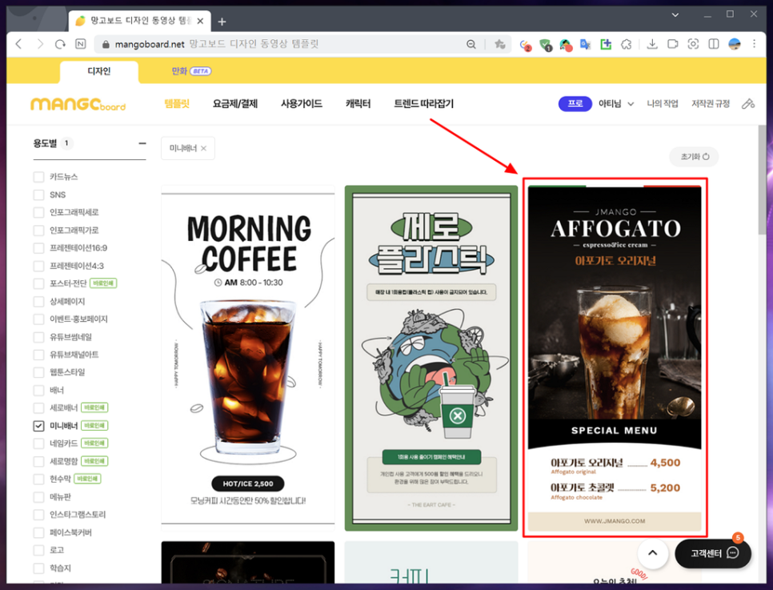Switch to the 디자인 tab
Viewport: 773px width, 590px height.
point(98,71)
